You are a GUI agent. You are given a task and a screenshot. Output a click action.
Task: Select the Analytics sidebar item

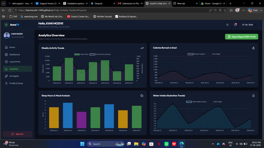point(17,69)
